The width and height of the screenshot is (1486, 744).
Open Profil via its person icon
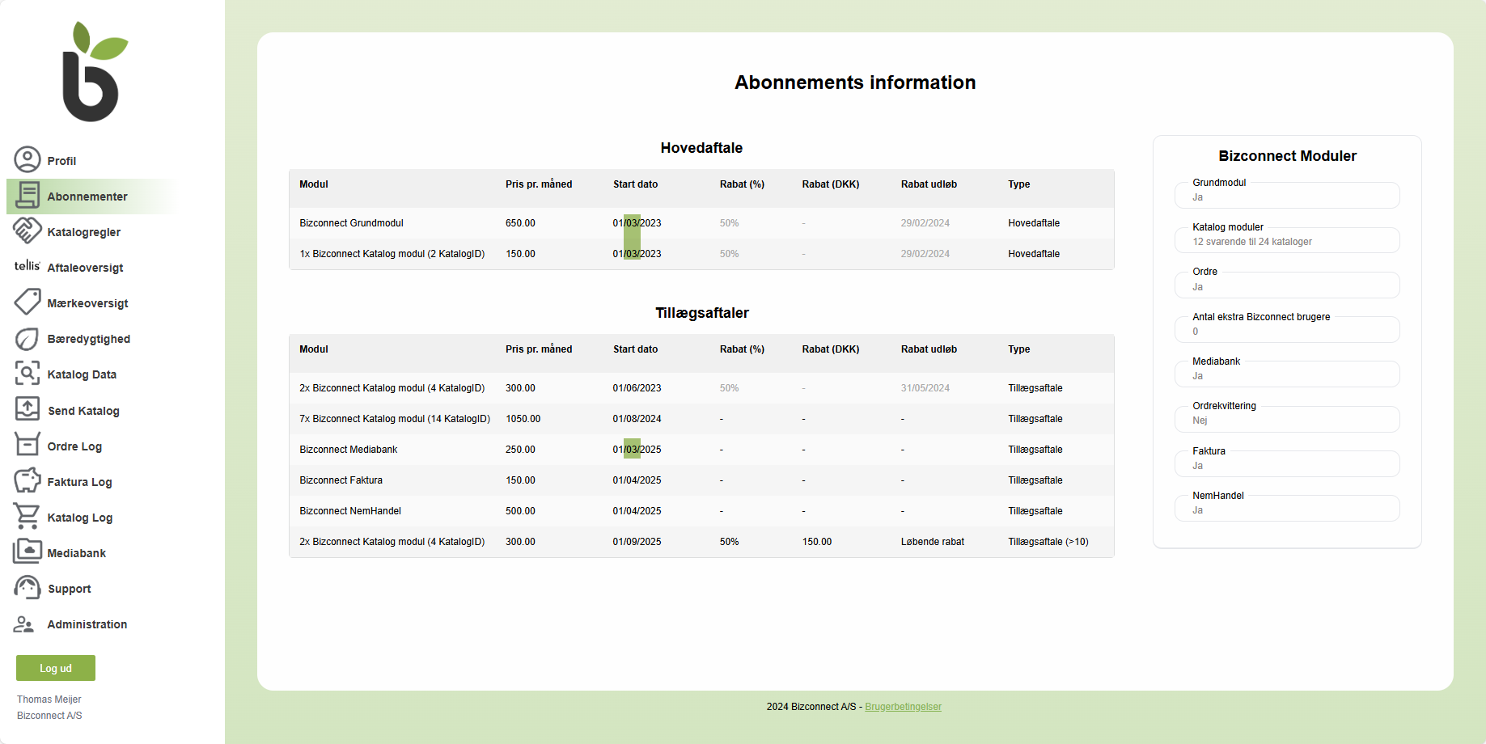28,159
